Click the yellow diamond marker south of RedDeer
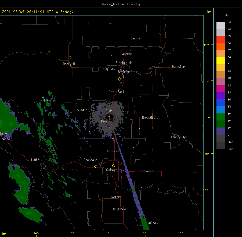The width and height of the screenshot is (242, 237). point(119,79)
